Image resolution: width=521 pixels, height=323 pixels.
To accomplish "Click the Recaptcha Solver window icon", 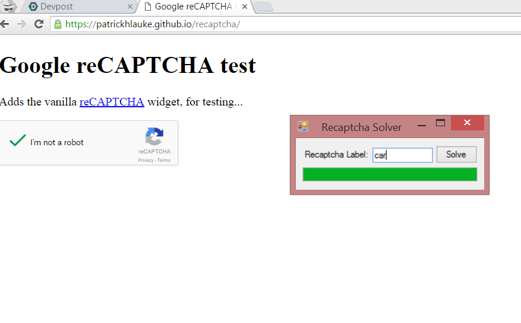I will tap(303, 126).
